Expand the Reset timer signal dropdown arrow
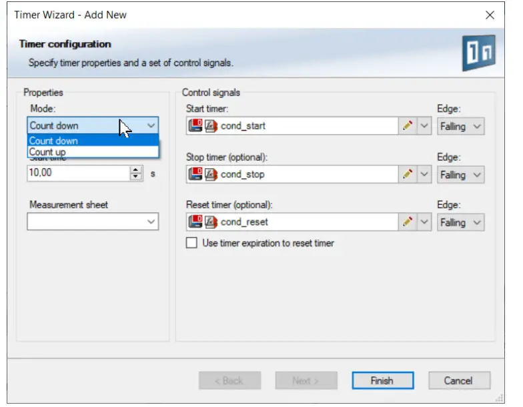Image resolution: width=523 pixels, height=407 pixels. tap(424, 222)
